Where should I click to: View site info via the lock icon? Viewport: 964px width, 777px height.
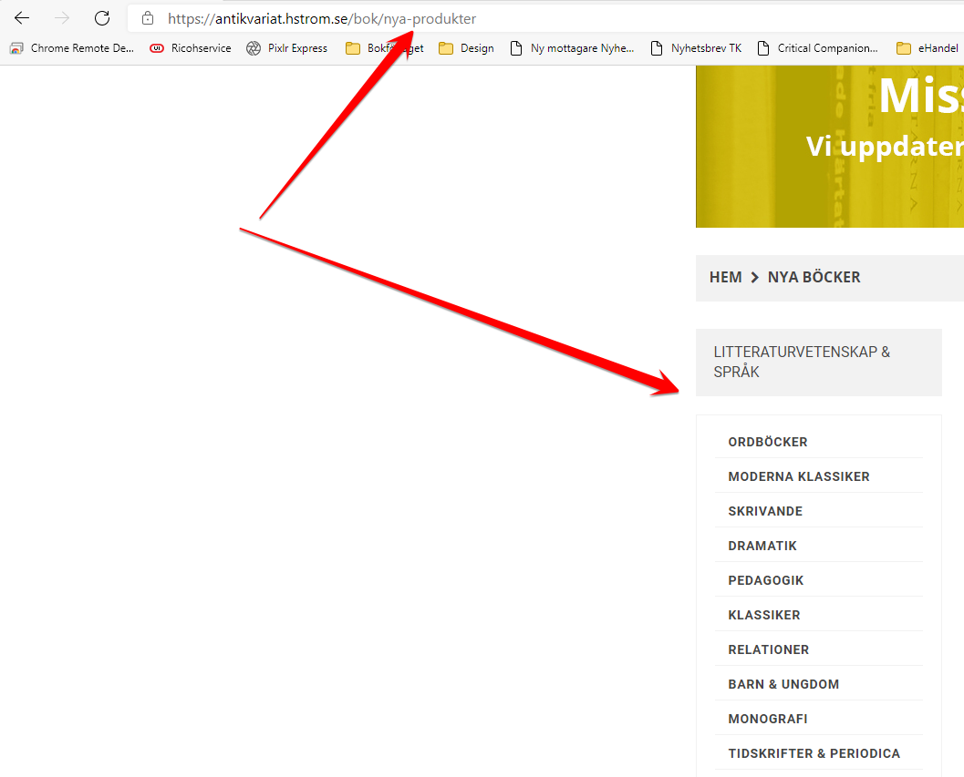(148, 18)
